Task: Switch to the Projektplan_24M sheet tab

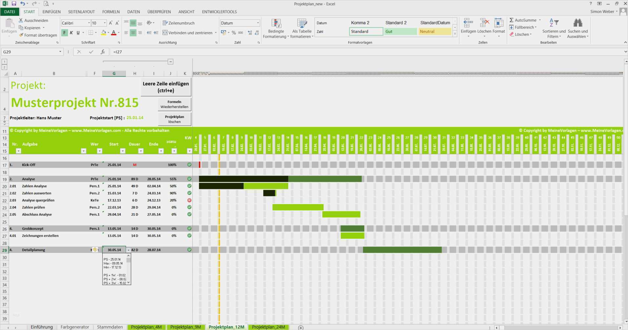Action: click(x=268, y=327)
